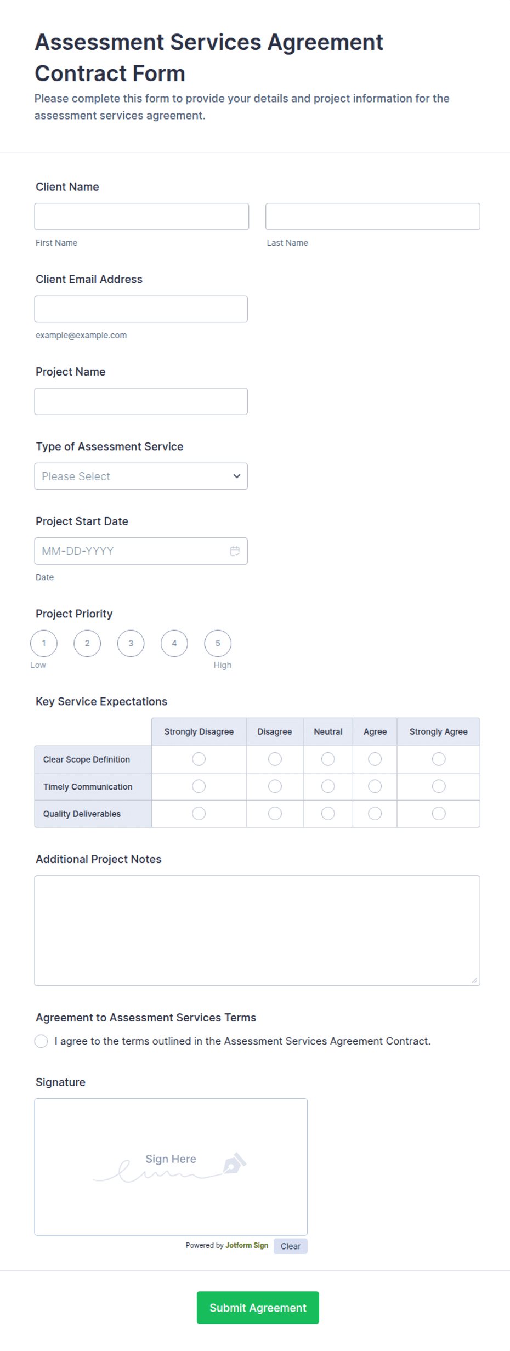Viewport: 510px width, 1351px height.
Task: Open the calendar picker icon
Action: pyautogui.click(x=235, y=551)
